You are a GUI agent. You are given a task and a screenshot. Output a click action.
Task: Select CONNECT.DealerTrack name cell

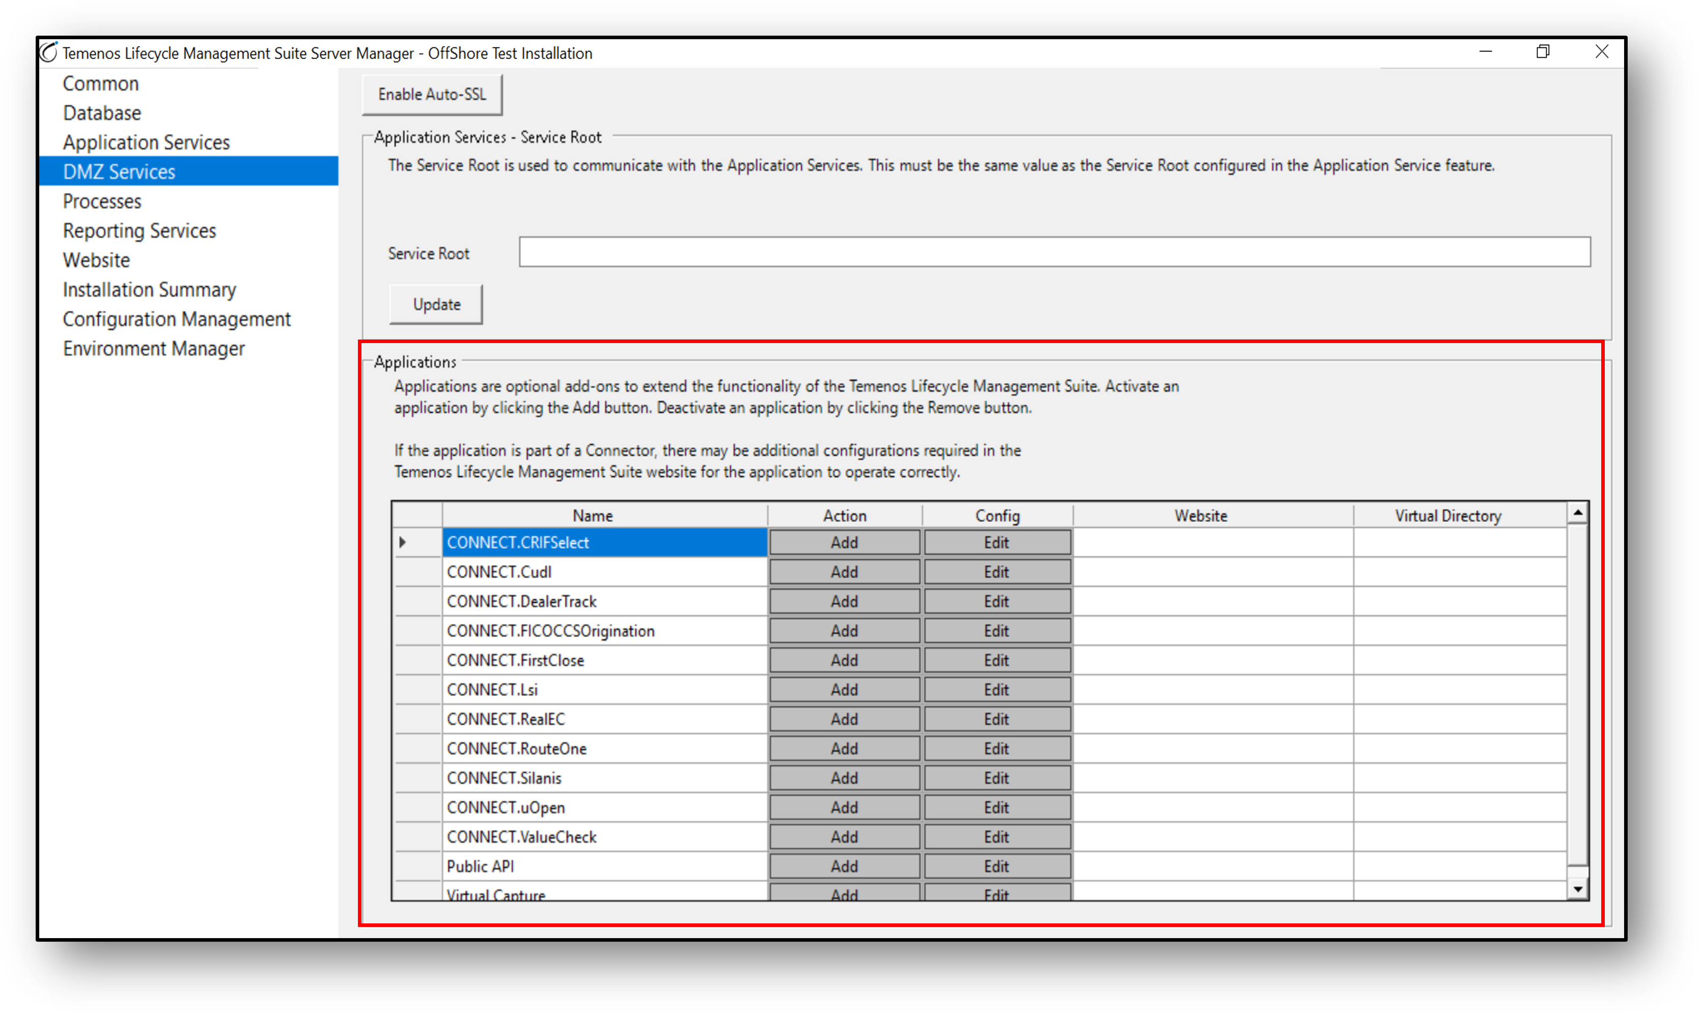click(x=605, y=601)
